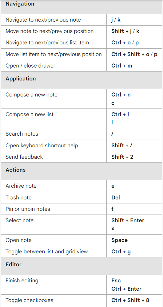
Task: Click the 'Shift + Enter' shortcut text
Action: tap(128, 220)
